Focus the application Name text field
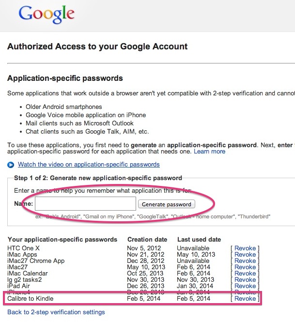This screenshot has height=322, width=295. click(x=85, y=203)
